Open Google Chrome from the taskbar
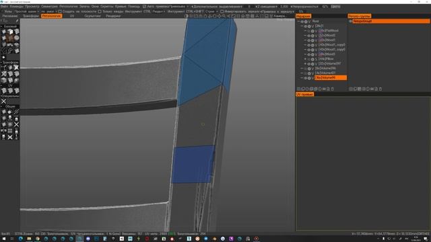The image size is (431, 242). 38,239
